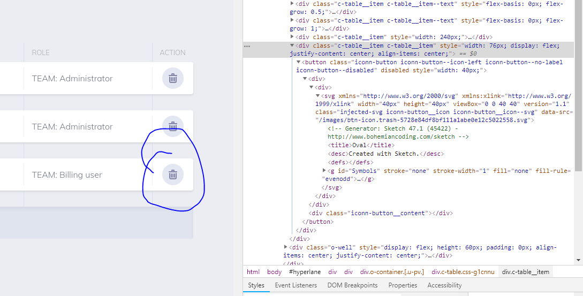Click the trash icon in first TEAM: Administrator row
583x296 pixels.
pos(173,78)
